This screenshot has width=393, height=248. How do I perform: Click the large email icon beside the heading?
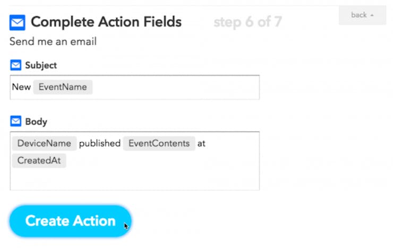[x=18, y=22]
